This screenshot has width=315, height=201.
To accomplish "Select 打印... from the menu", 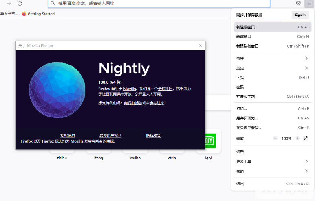I will click(273, 109).
